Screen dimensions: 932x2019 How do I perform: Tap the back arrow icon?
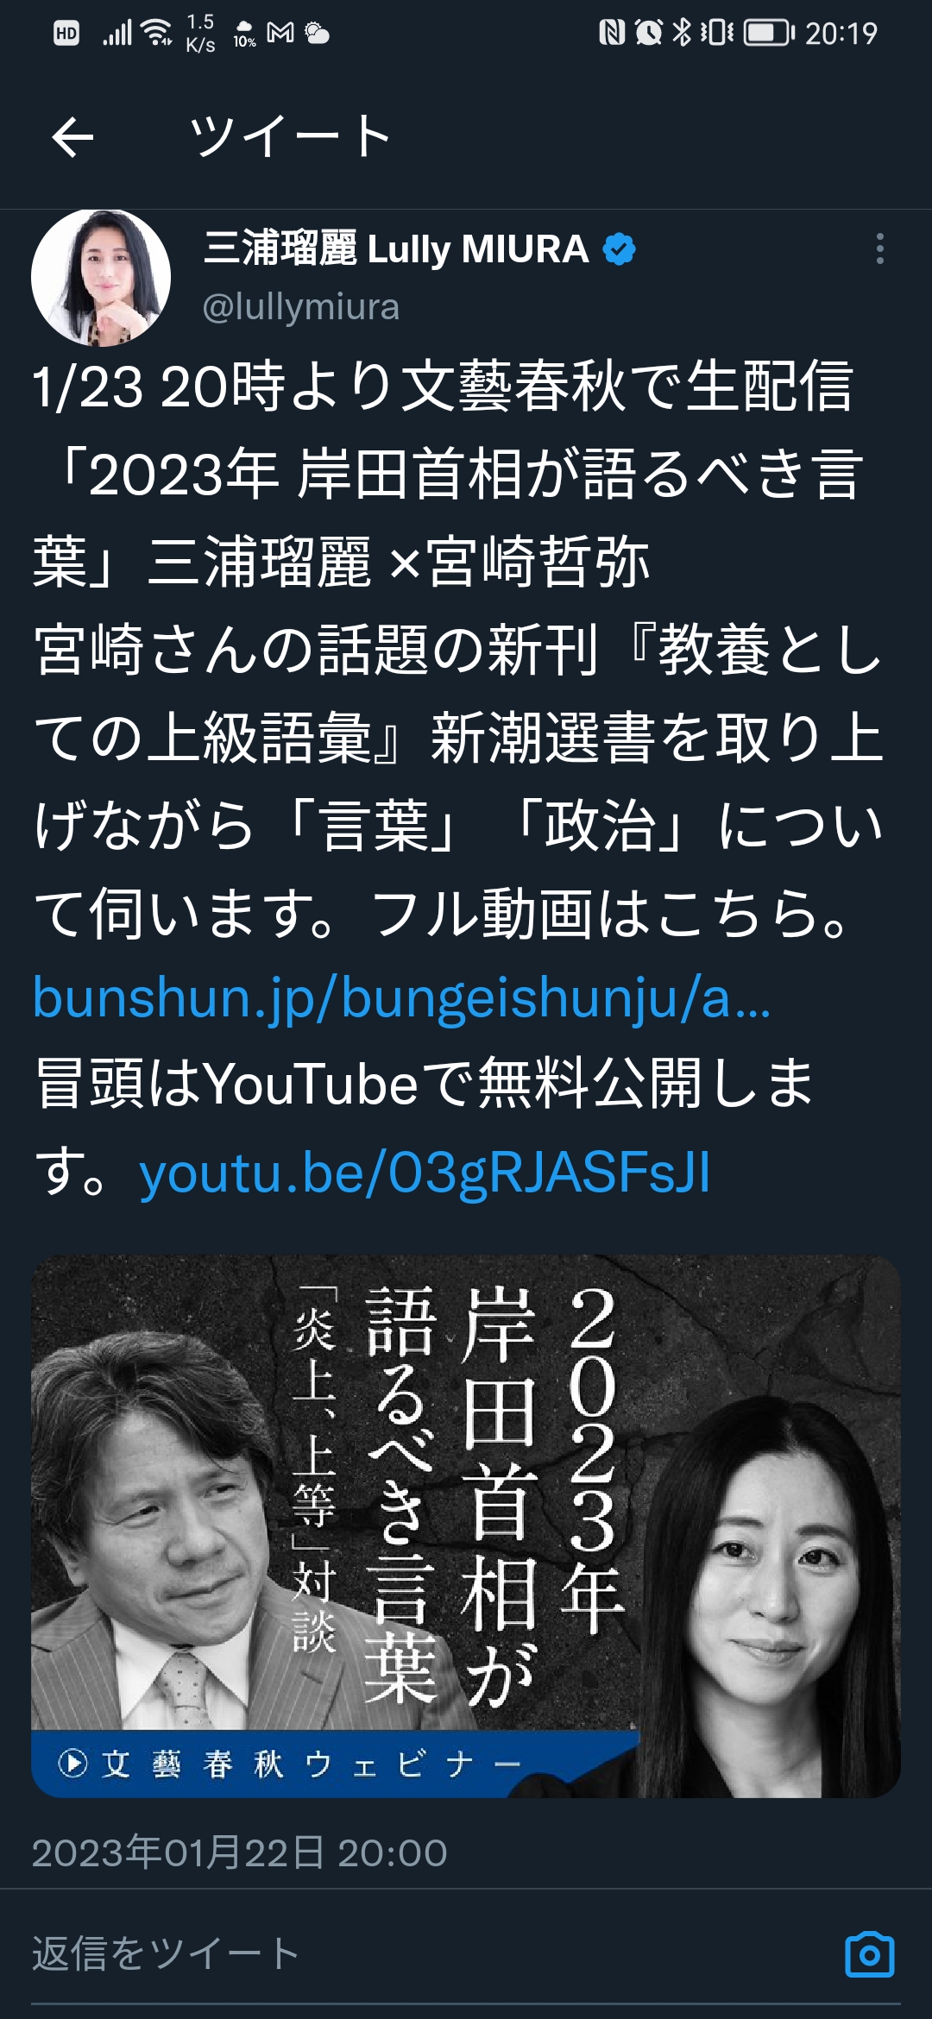pyautogui.click(x=72, y=138)
